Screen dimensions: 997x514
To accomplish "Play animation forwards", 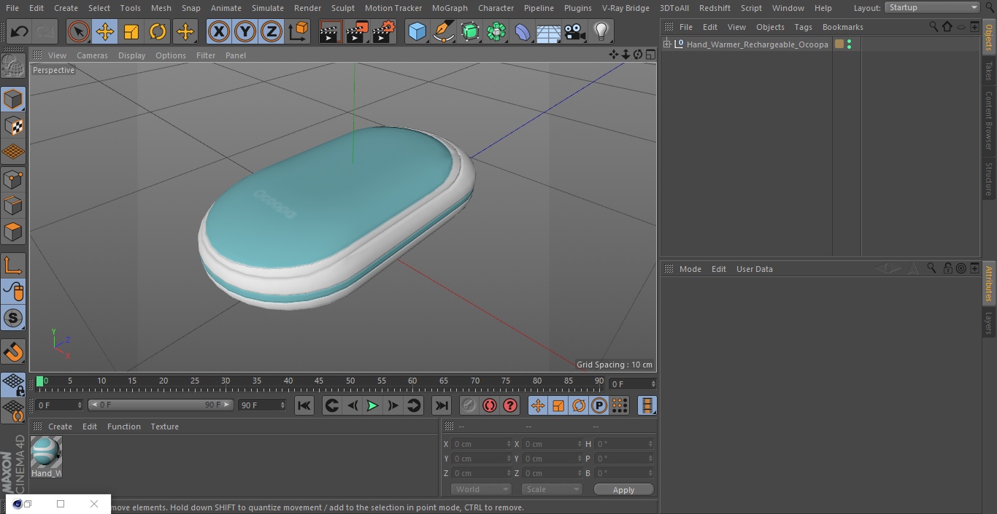I will click(x=372, y=405).
